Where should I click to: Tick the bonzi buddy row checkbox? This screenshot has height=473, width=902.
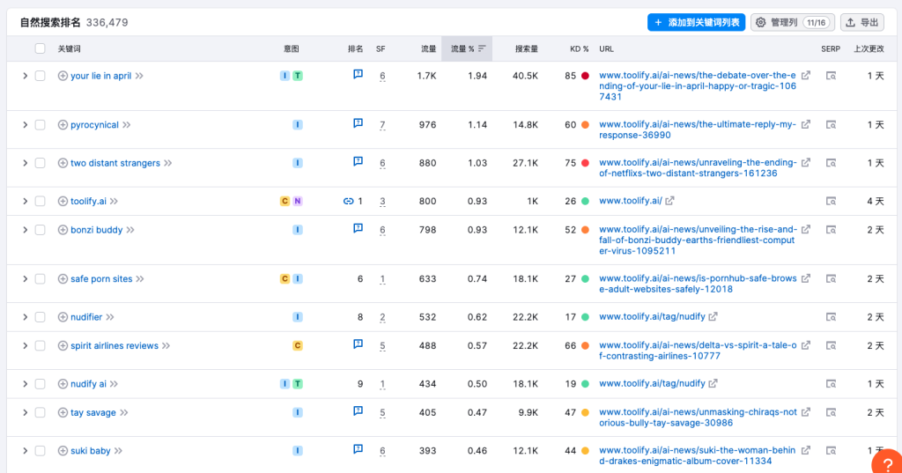point(40,230)
